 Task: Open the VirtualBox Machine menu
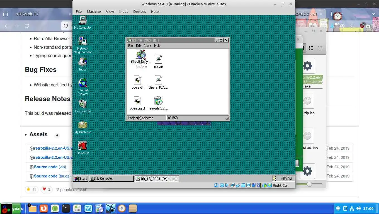[94, 11]
